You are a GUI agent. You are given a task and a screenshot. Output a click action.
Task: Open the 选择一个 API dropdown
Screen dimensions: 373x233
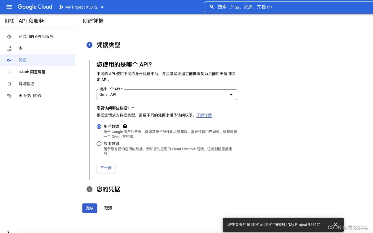point(167,95)
